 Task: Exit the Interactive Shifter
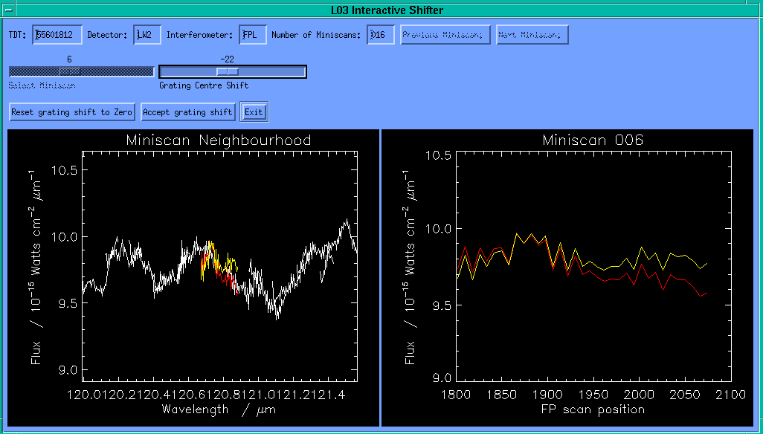pos(254,112)
